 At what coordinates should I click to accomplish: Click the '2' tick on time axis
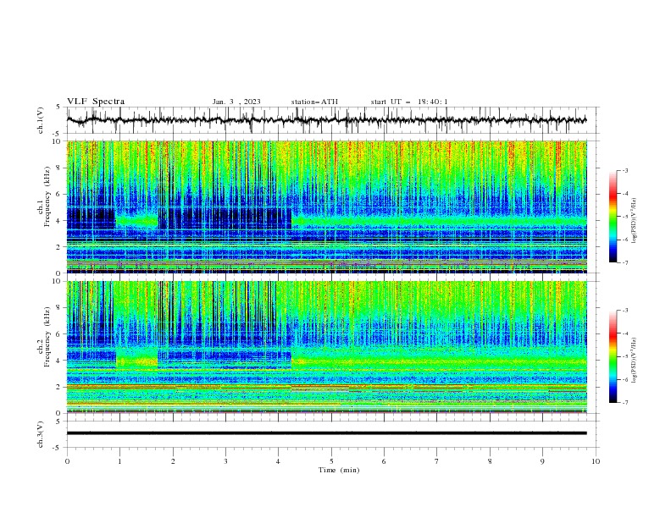pyautogui.click(x=173, y=461)
